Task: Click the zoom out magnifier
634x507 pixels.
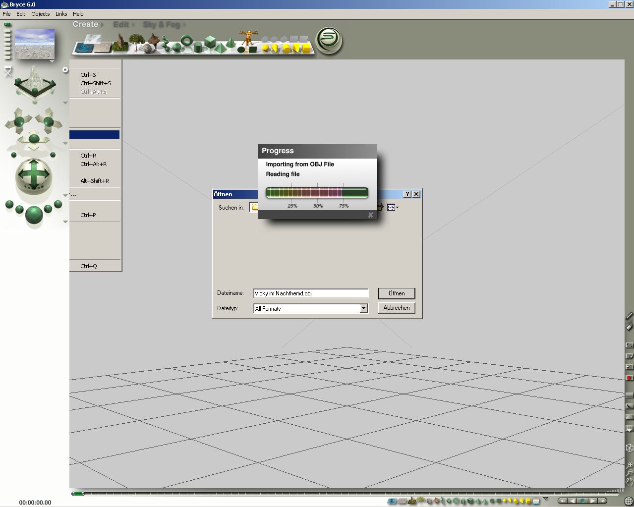Action: [629, 473]
